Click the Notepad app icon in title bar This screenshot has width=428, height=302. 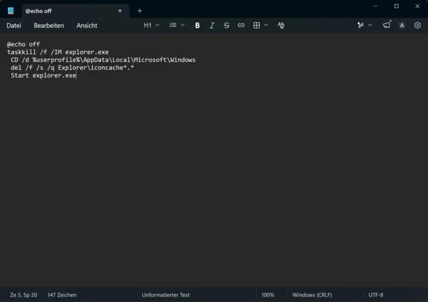(10, 10)
